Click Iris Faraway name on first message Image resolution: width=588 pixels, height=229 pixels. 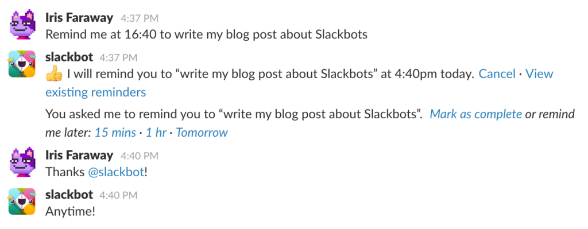point(79,17)
